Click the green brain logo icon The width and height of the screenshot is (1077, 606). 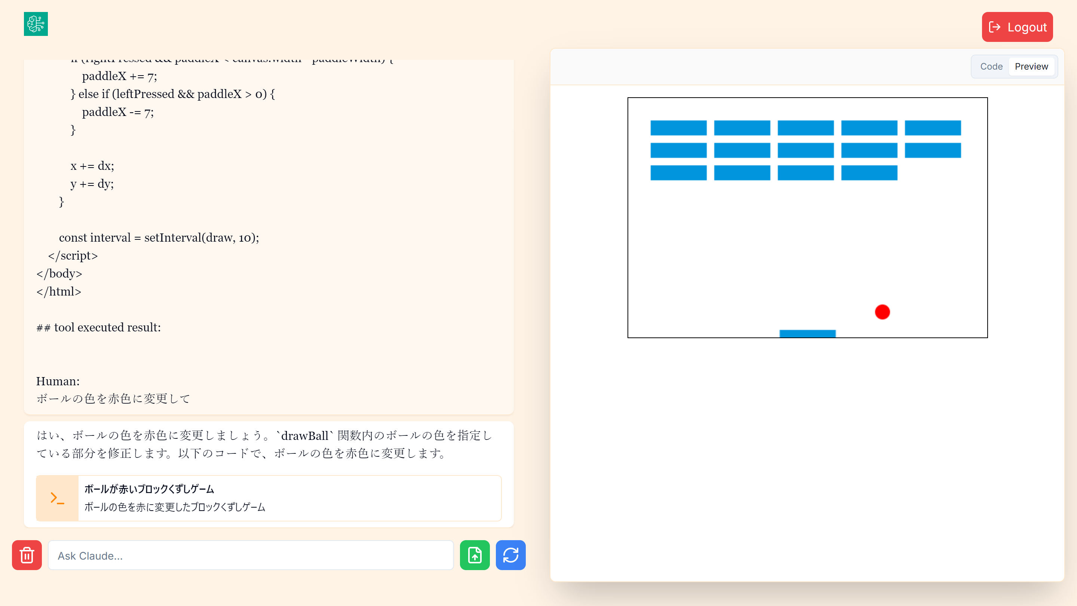tap(36, 24)
